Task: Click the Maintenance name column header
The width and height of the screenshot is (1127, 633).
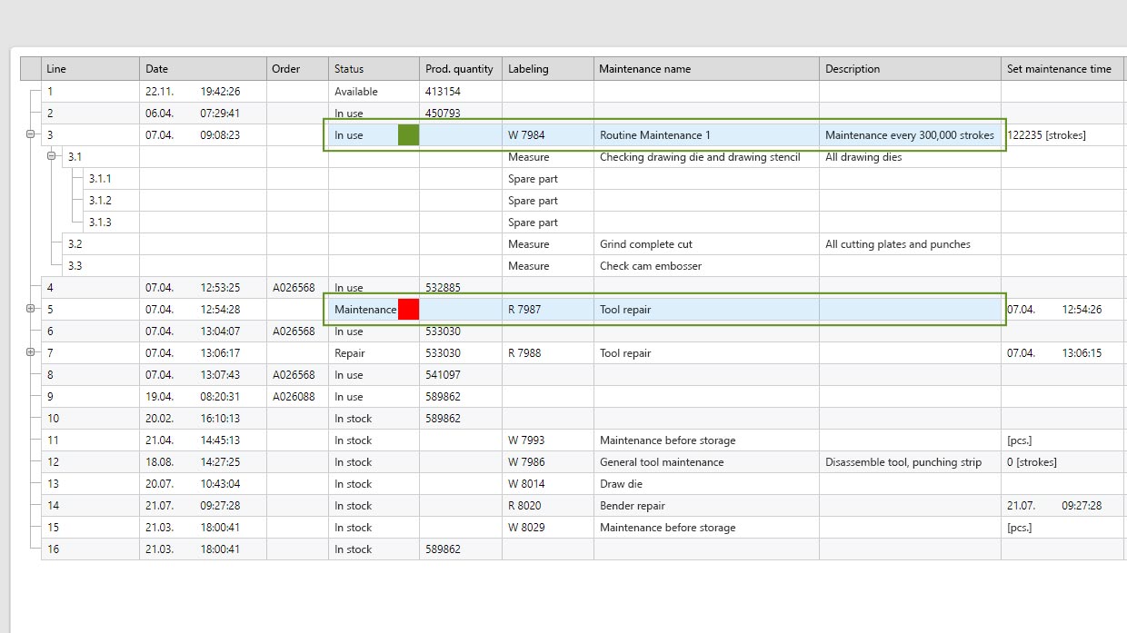Action: (x=705, y=69)
